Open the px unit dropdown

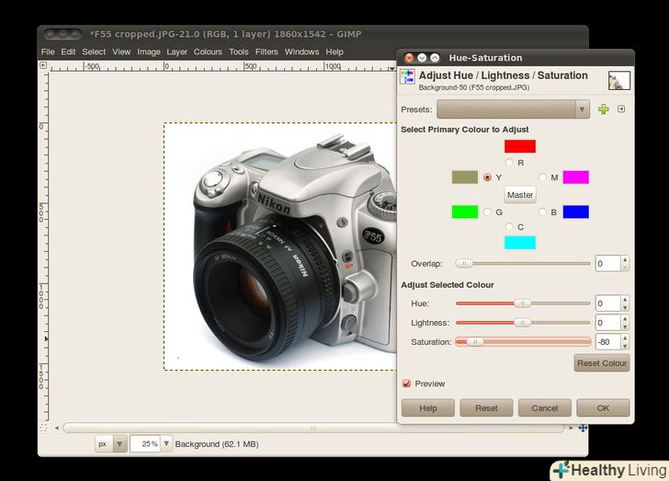pyautogui.click(x=110, y=444)
